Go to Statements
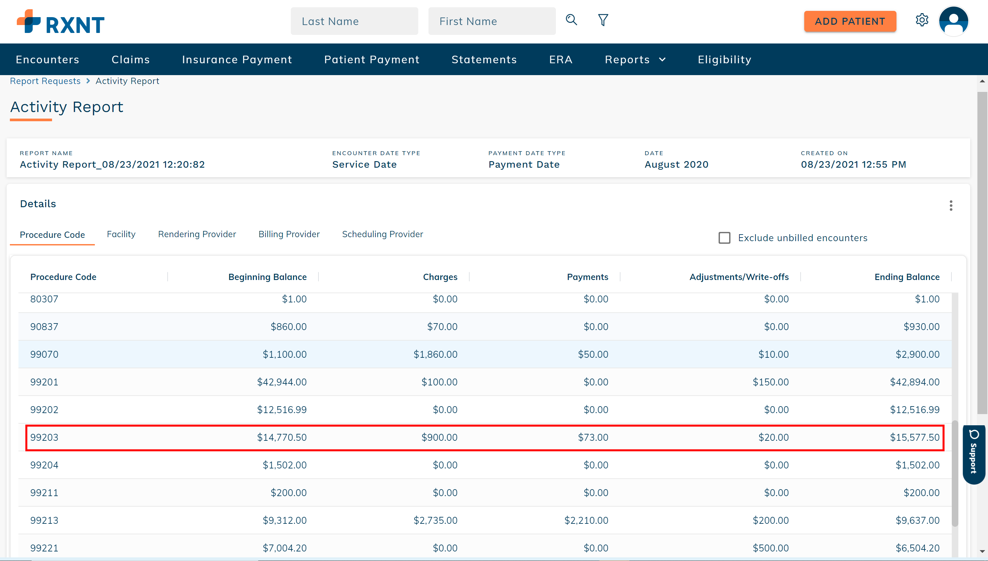The image size is (988, 561). (x=484, y=59)
